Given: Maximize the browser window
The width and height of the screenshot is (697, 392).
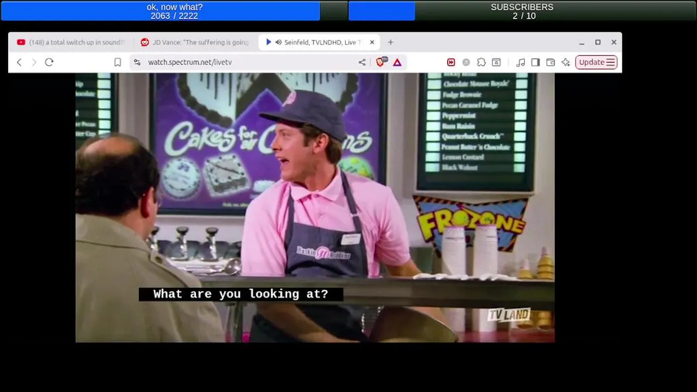Looking at the screenshot, I should pyautogui.click(x=598, y=42).
